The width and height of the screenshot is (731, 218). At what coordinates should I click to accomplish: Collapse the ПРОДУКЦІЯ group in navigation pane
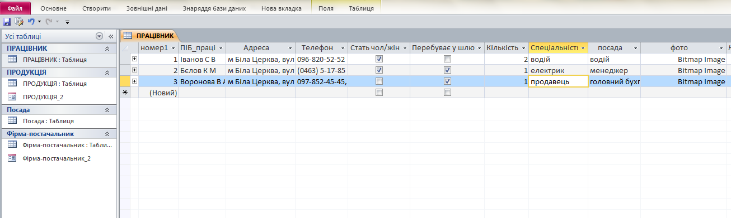pyautogui.click(x=107, y=72)
